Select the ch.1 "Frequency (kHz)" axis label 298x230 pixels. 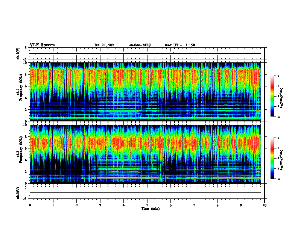click(21, 88)
